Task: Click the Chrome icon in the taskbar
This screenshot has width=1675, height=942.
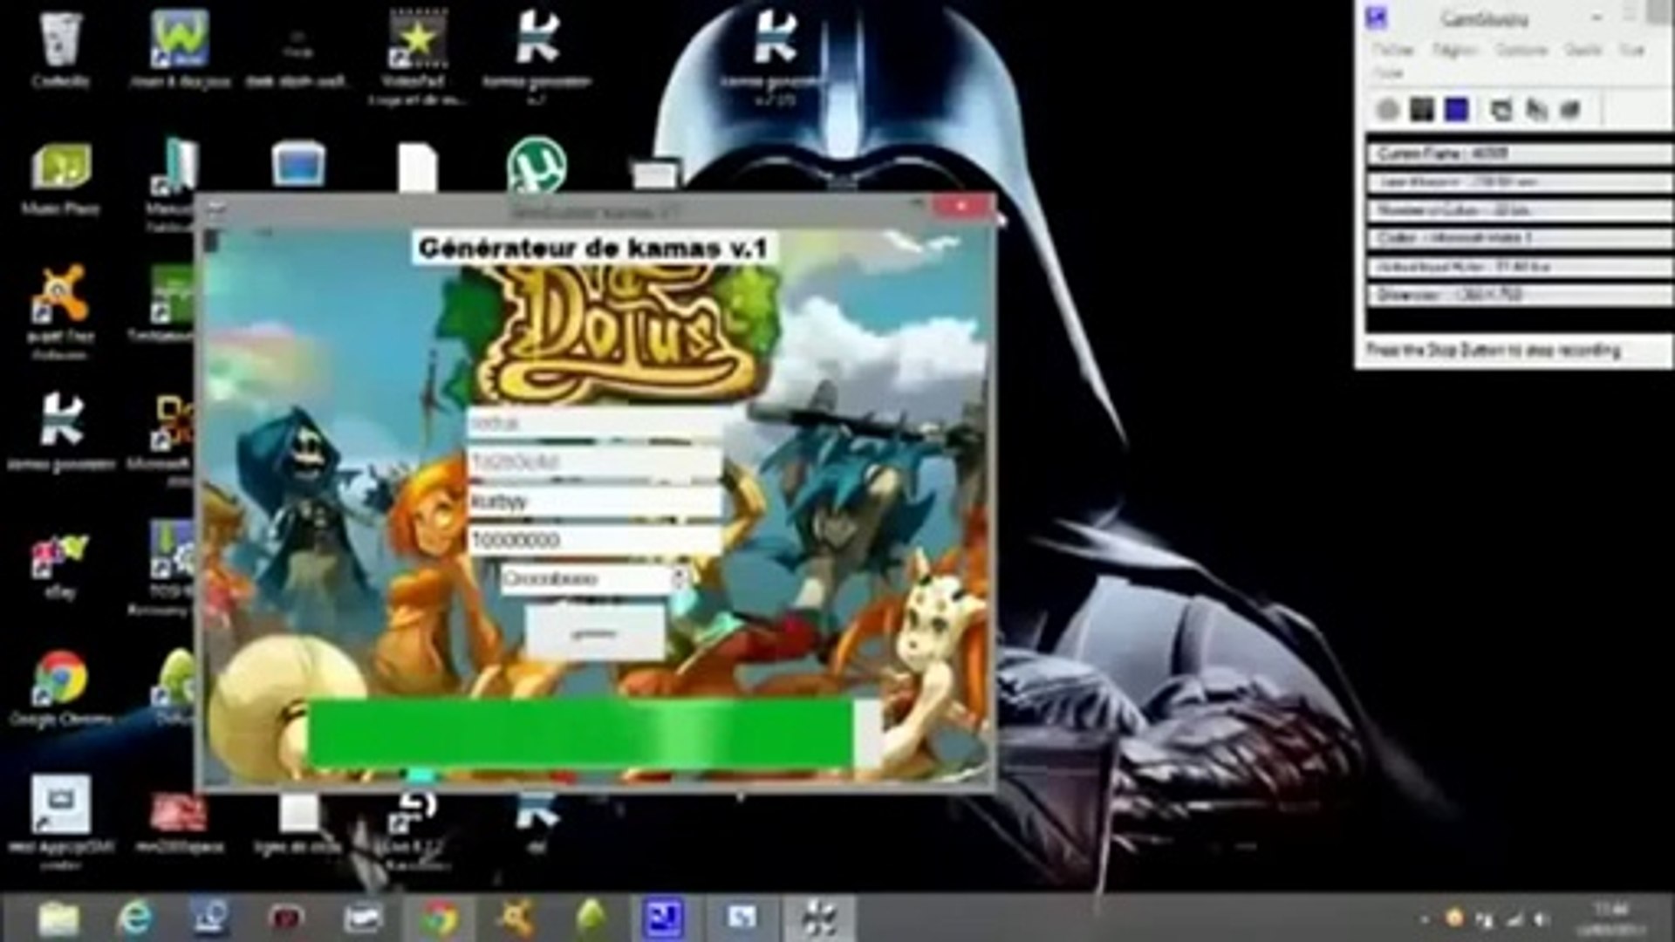Action: click(x=439, y=918)
